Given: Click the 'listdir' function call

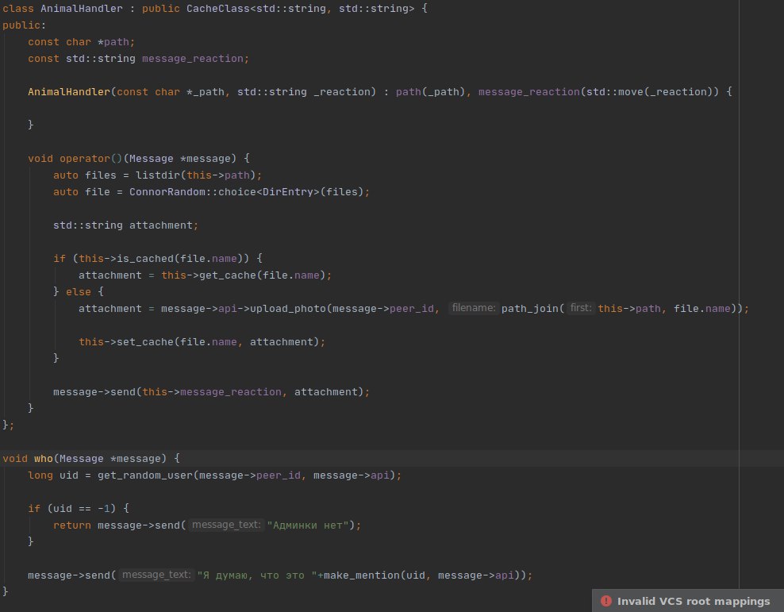Looking at the screenshot, I should [158, 175].
